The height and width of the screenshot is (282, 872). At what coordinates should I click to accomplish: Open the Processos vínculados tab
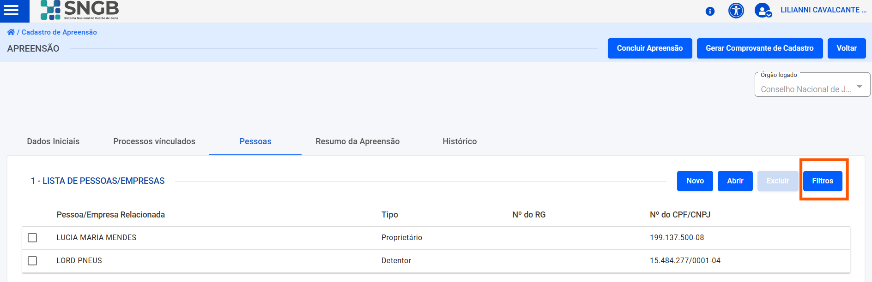pyautogui.click(x=154, y=141)
